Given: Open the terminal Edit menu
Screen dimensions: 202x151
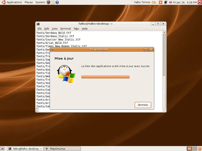Looking at the screenshot, I should point(47,29).
